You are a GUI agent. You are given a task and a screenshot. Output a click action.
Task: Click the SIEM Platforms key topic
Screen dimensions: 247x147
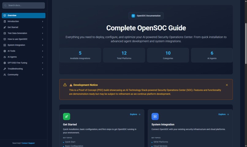point(161,142)
